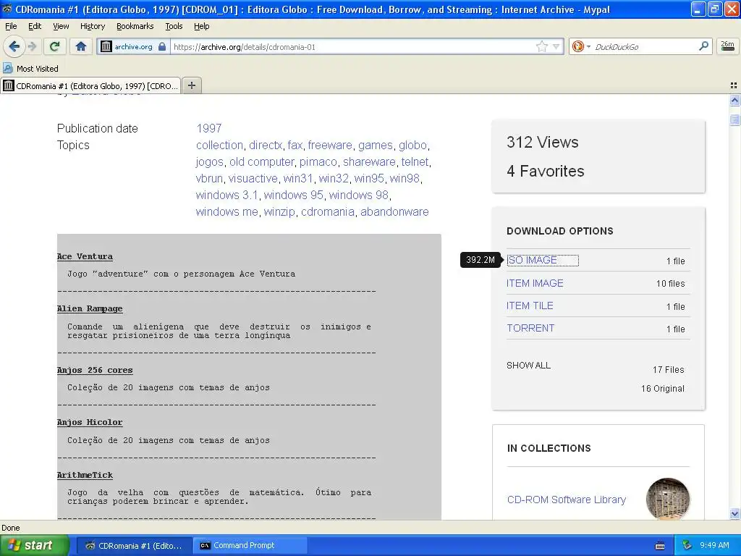Reload the page with the refresh icon
This screenshot has width=741, height=556.
[54, 46]
